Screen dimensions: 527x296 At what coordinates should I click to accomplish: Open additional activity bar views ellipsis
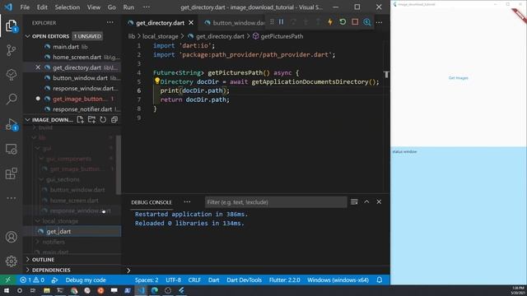(x=11, y=198)
